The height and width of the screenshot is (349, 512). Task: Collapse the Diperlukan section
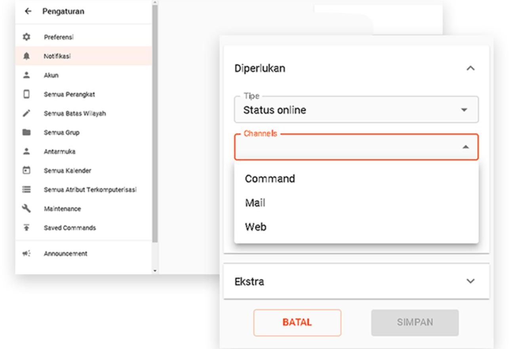tap(470, 68)
